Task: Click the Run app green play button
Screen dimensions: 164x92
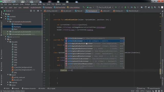Action: (116, 7)
